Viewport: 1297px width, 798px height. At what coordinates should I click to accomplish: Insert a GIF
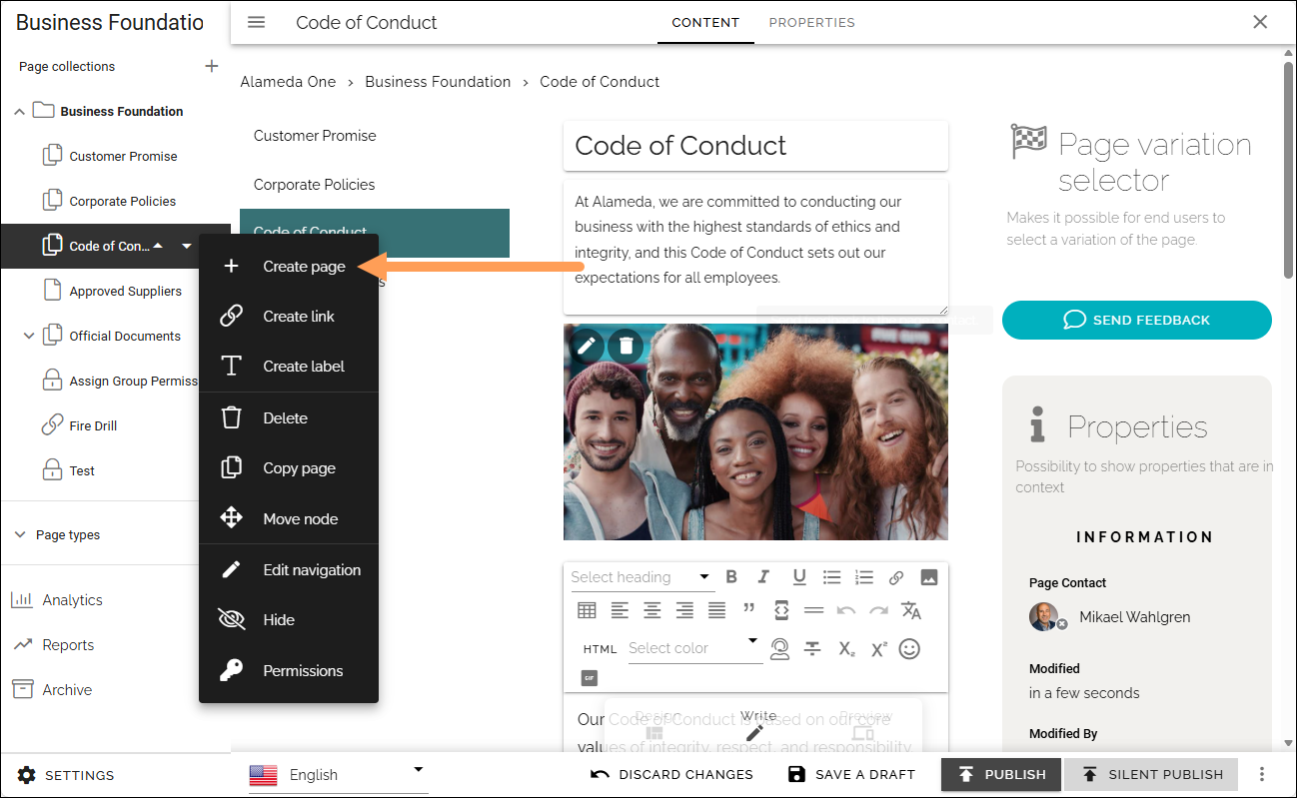pos(589,678)
